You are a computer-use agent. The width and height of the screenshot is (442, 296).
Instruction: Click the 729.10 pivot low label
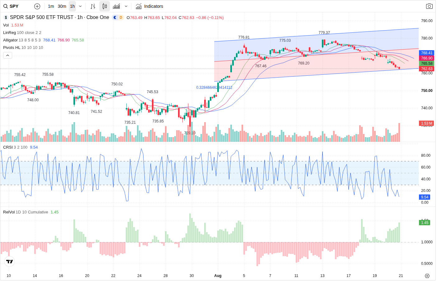190,133
